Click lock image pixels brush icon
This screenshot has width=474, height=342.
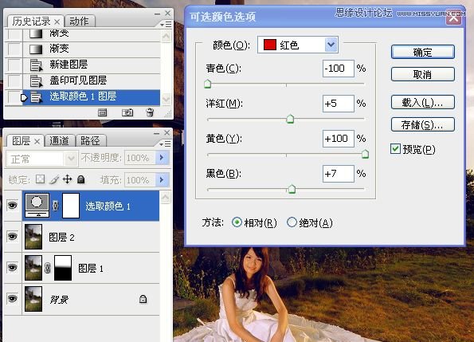54,179
